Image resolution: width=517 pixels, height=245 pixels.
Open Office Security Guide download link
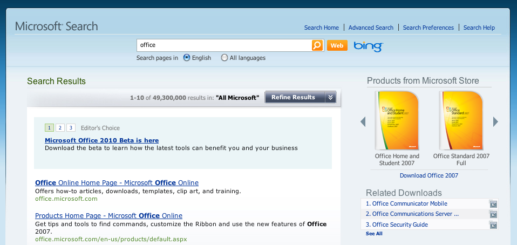397,224
